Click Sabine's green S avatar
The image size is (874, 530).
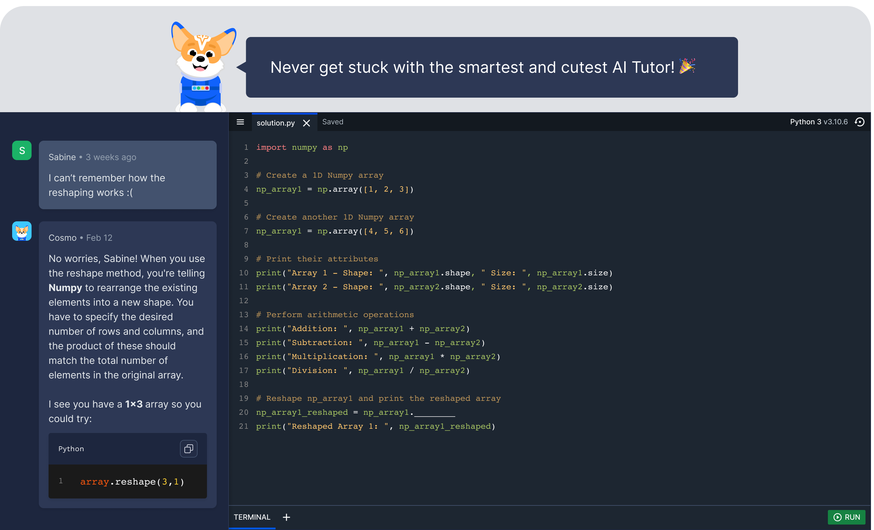pyautogui.click(x=22, y=151)
